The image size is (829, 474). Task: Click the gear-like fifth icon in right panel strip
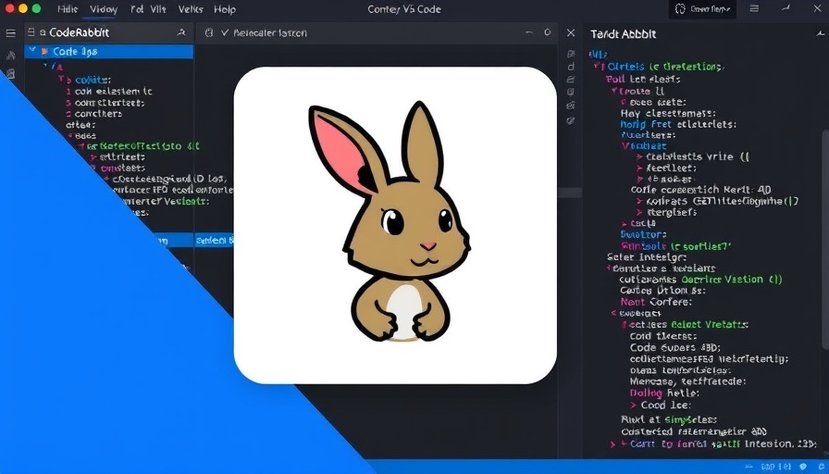pyautogui.click(x=571, y=106)
